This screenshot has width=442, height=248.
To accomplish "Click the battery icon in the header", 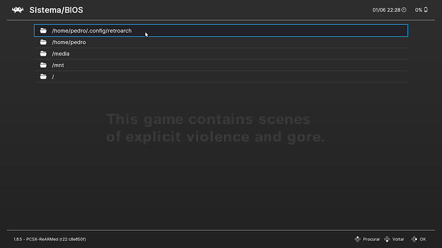I will point(425,10).
